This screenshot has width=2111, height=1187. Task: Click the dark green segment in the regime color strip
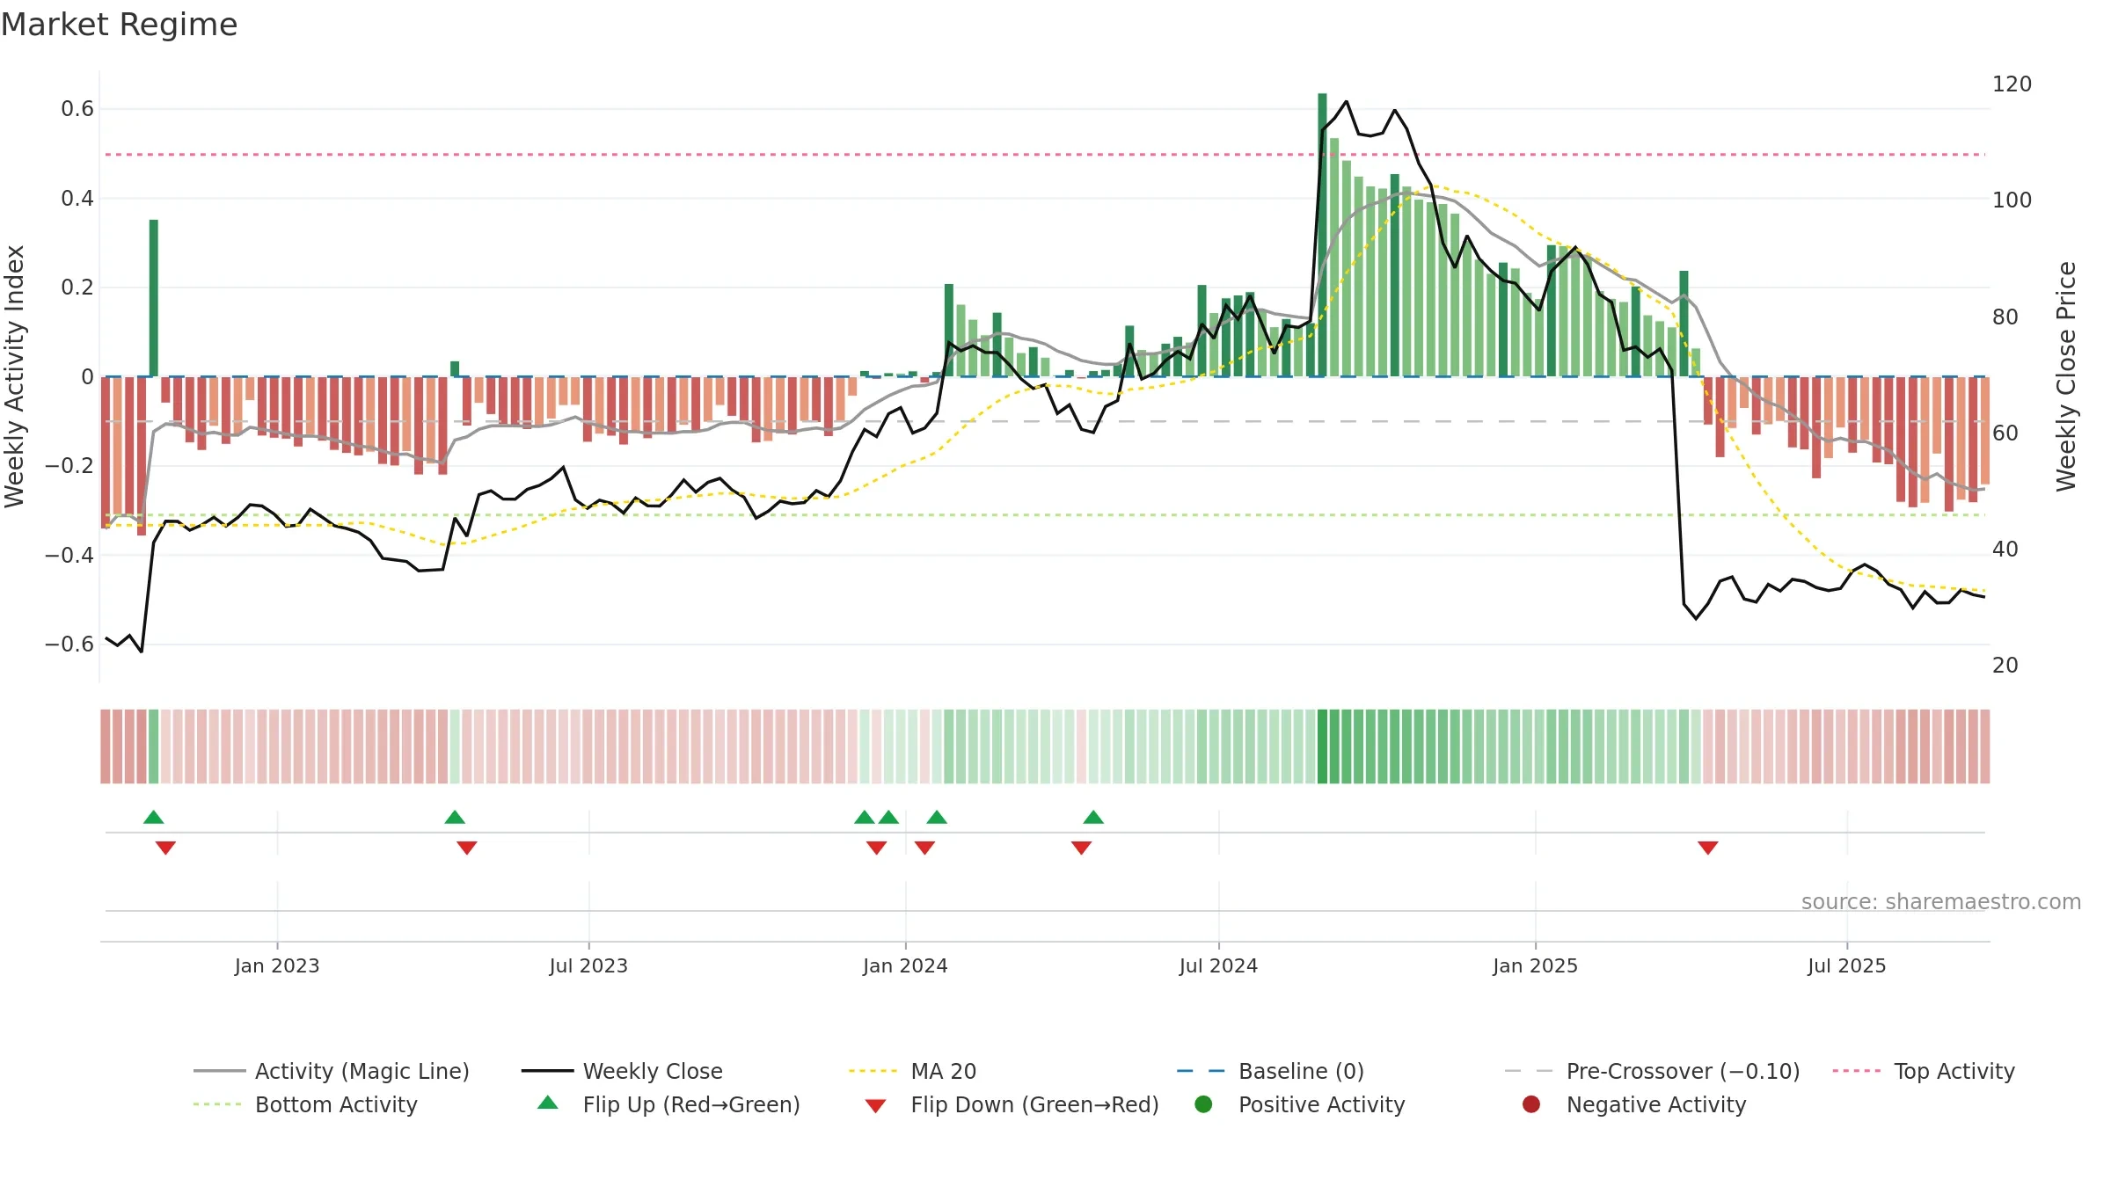click(x=1322, y=746)
